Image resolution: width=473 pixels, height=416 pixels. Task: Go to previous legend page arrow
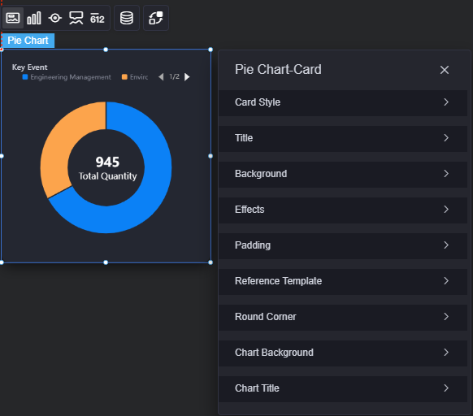point(161,77)
